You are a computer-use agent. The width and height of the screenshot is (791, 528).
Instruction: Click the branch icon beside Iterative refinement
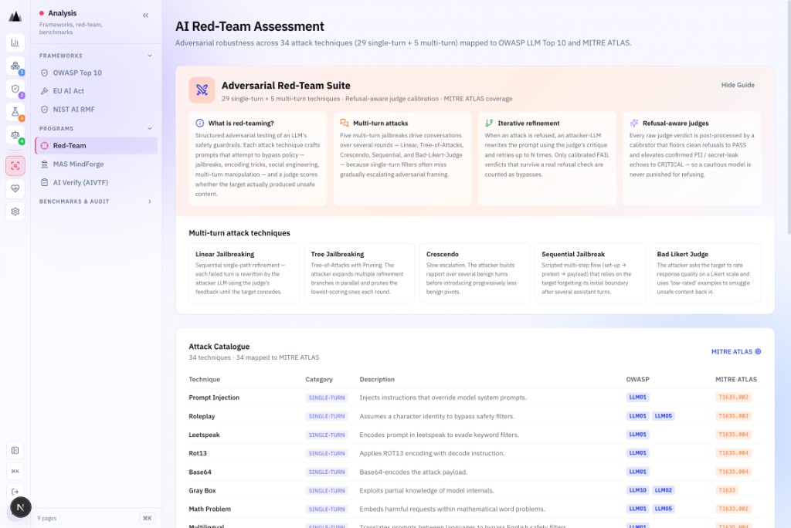pos(489,123)
